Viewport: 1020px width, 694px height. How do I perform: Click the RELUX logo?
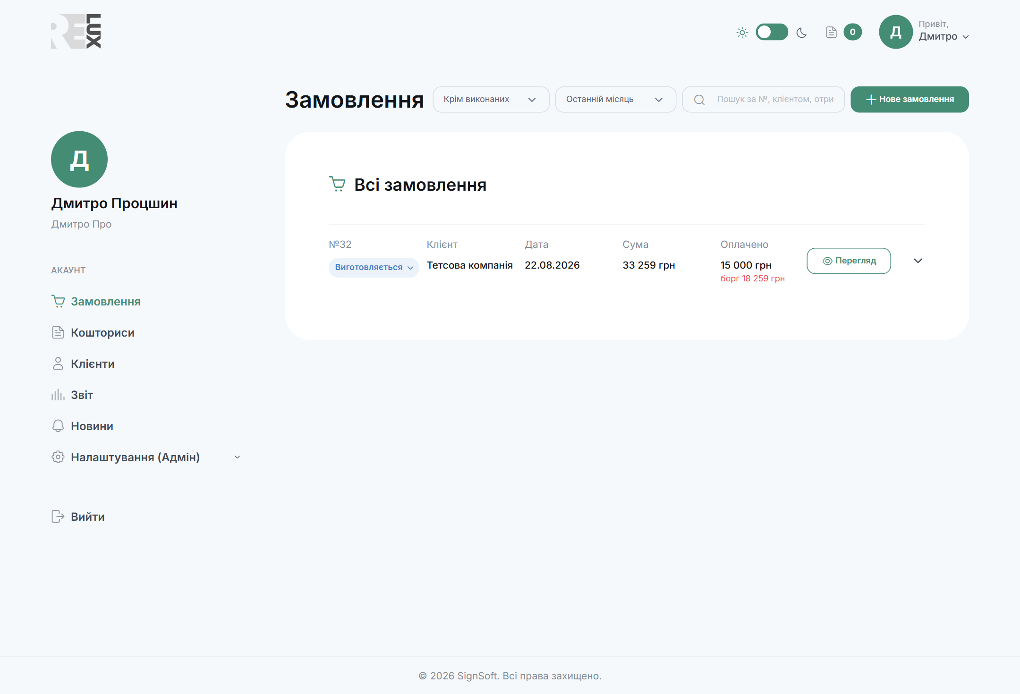tap(76, 31)
